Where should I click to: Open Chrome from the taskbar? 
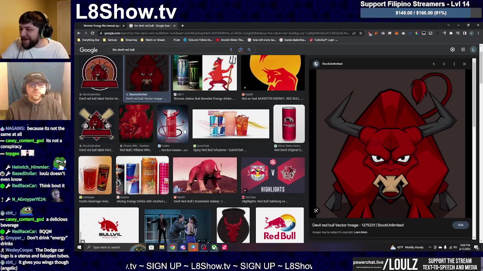click(x=172, y=247)
